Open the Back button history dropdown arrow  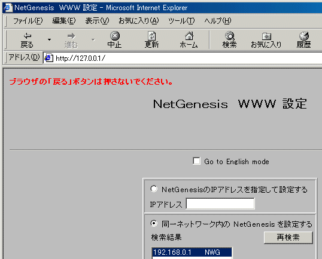pos(49,40)
